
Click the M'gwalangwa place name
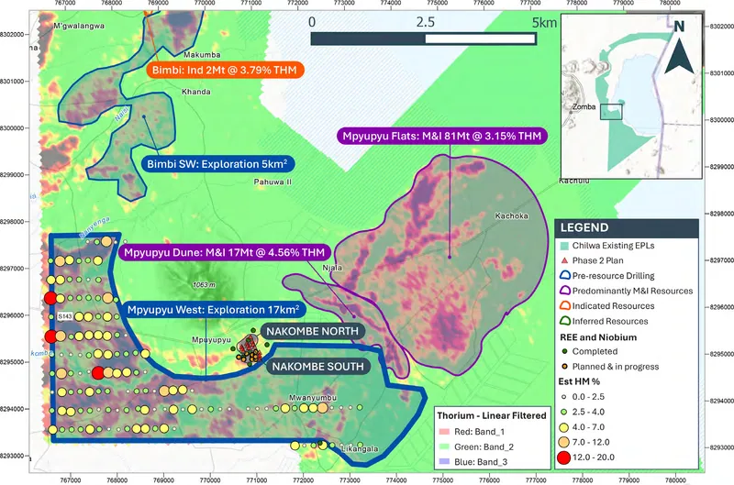coord(79,26)
